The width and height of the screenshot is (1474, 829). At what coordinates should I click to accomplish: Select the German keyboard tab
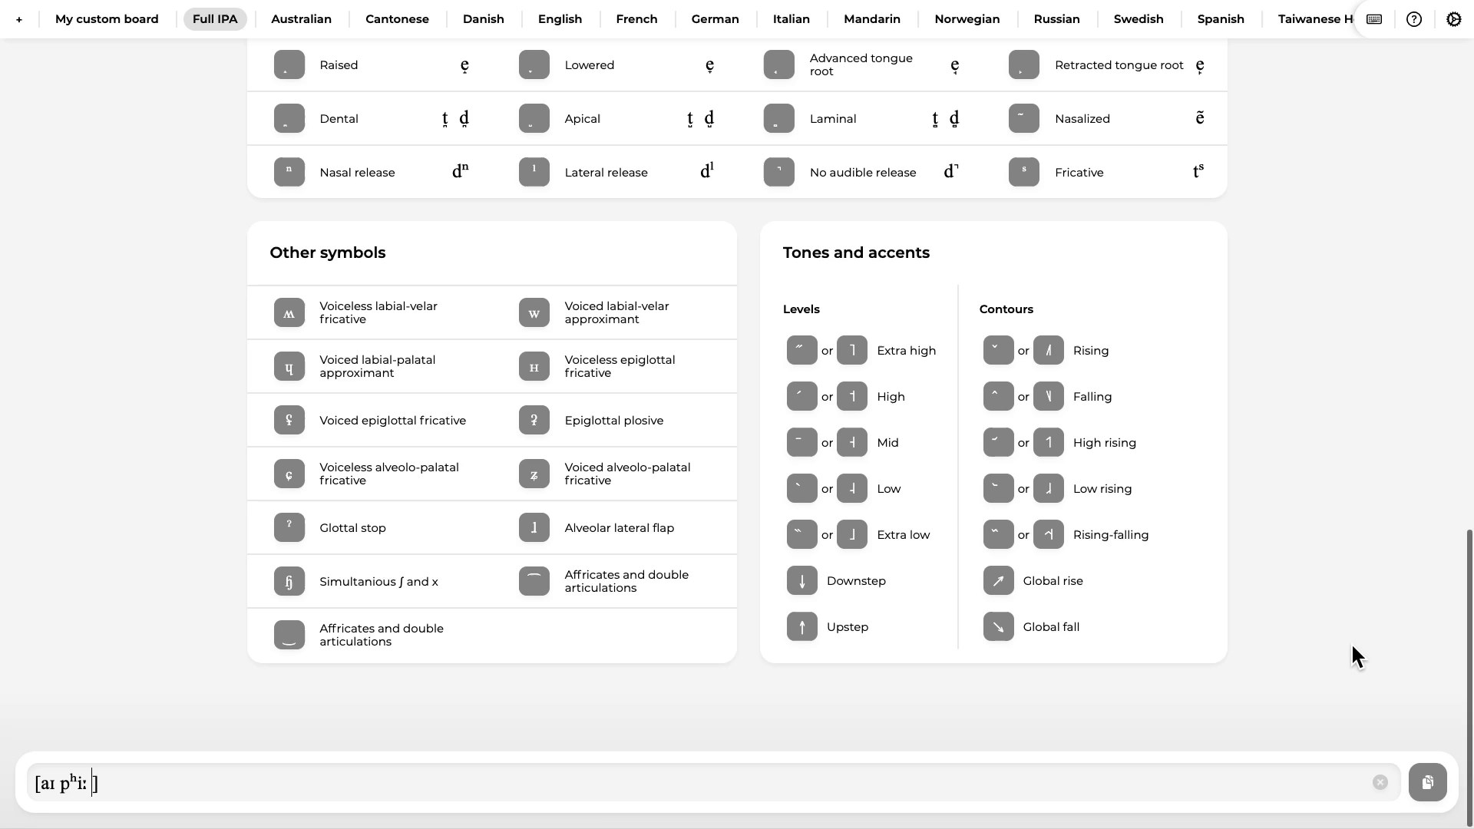[x=715, y=19]
